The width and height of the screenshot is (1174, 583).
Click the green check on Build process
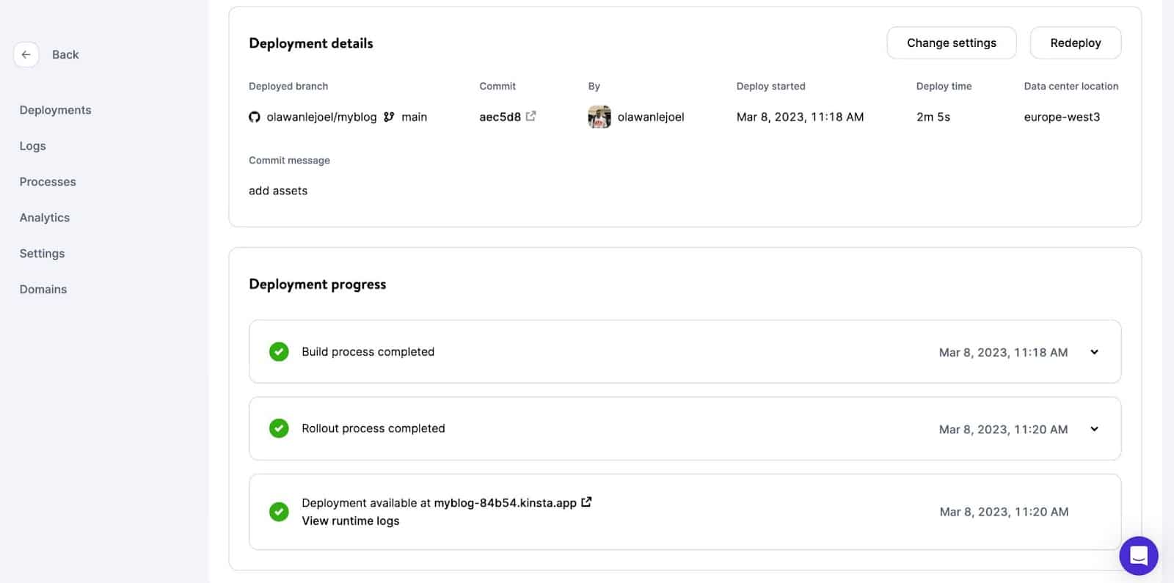pyautogui.click(x=279, y=352)
